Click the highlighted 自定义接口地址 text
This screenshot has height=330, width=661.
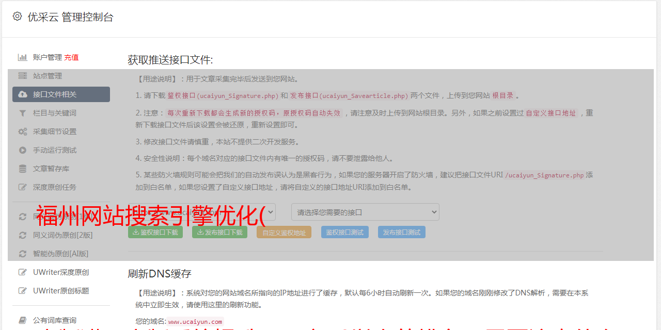pos(550,113)
